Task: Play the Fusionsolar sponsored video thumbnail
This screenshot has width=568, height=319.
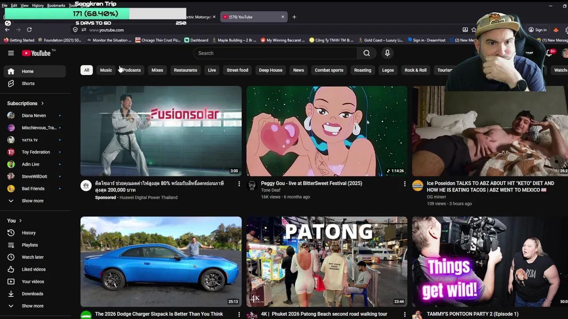Action: point(161,131)
